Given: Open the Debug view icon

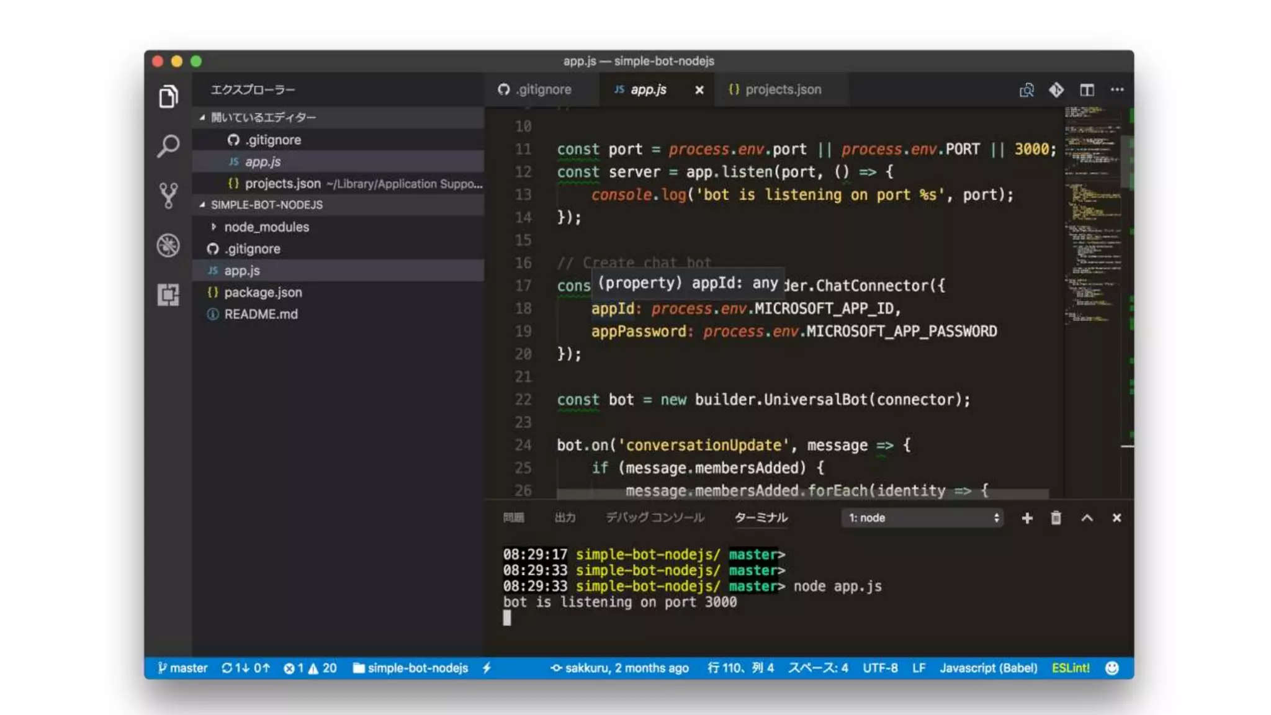Looking at the screenshot, I should [x=168, y=245].
